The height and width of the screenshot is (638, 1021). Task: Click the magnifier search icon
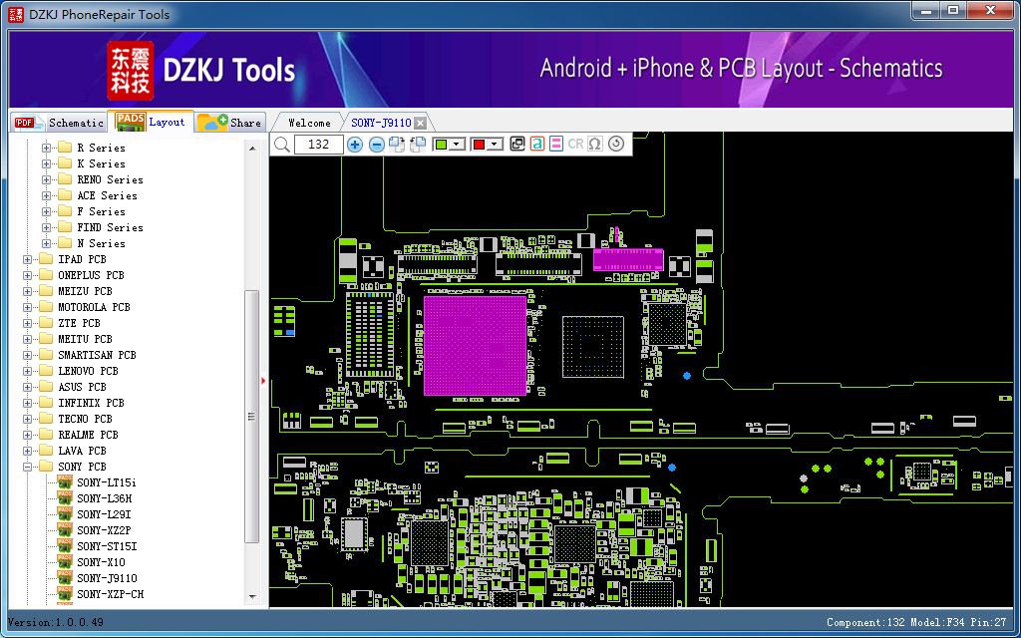point(282,144)
